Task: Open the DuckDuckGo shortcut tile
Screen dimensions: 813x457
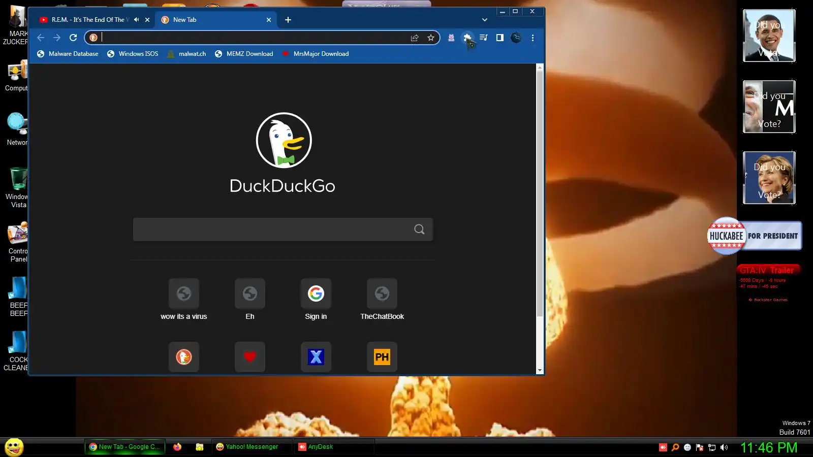Action: pyautogui.click(x=184, y=357)
